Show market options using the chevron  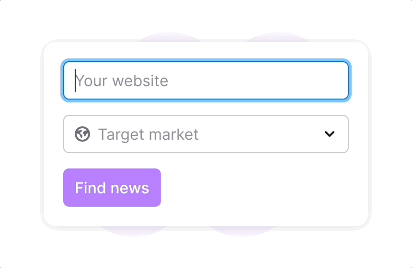coord(329,134)
